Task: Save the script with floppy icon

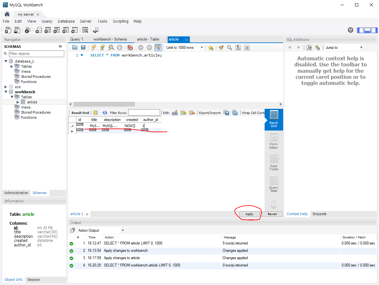Action: click(x=83, y=48)
